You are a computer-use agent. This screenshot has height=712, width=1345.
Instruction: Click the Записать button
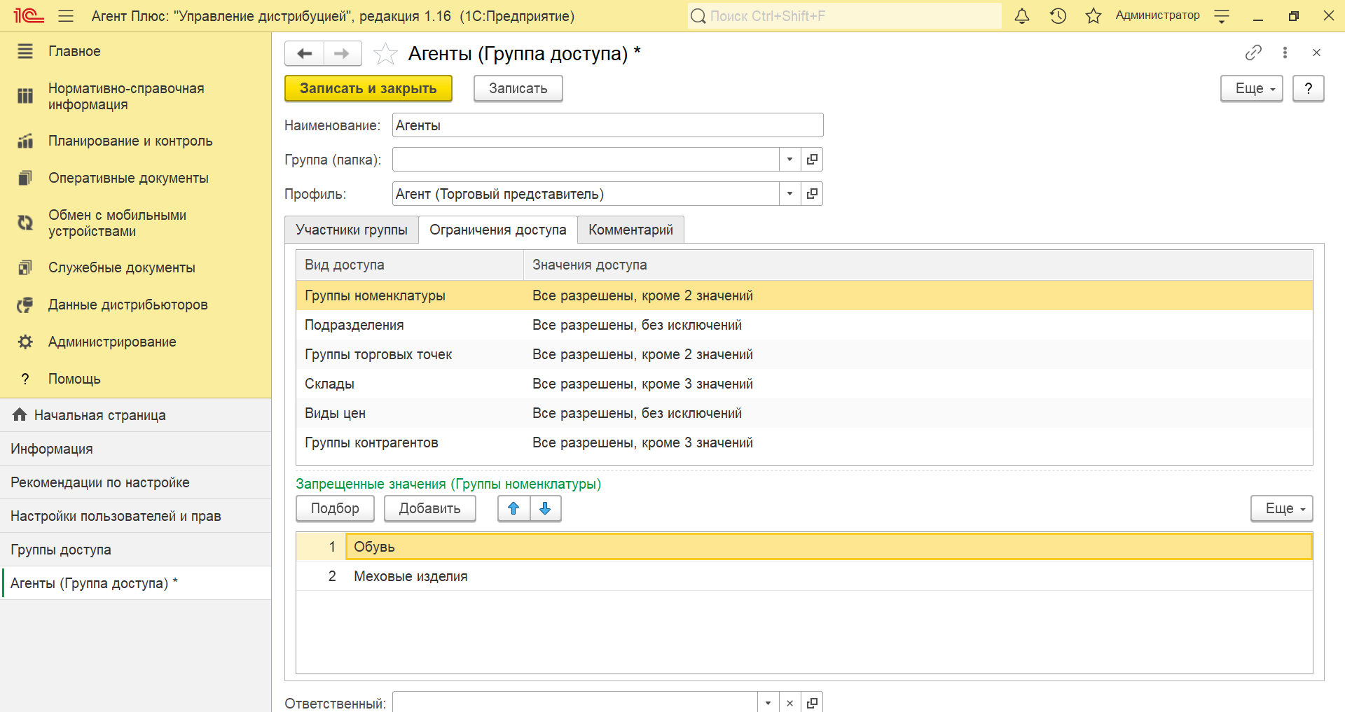click(x=518, y=88)
